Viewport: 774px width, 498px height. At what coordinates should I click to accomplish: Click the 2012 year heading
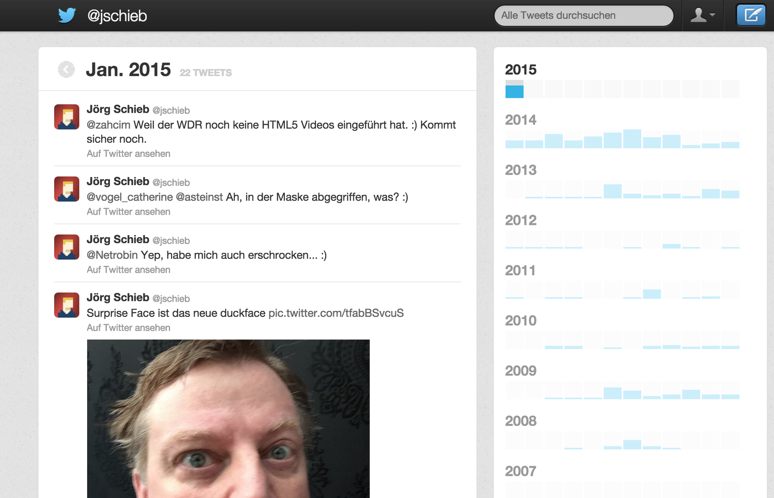coord(521,220)
